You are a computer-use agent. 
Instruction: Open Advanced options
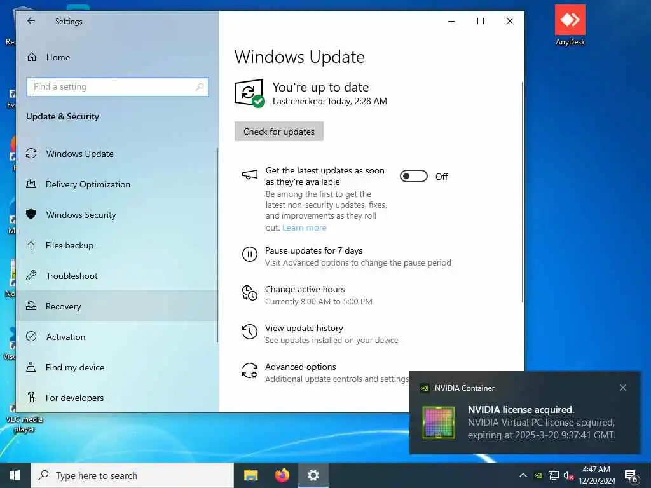[x=301, y=367]
